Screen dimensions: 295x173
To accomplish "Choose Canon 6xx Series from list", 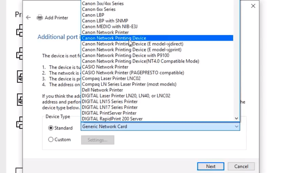I will [157, 9].
